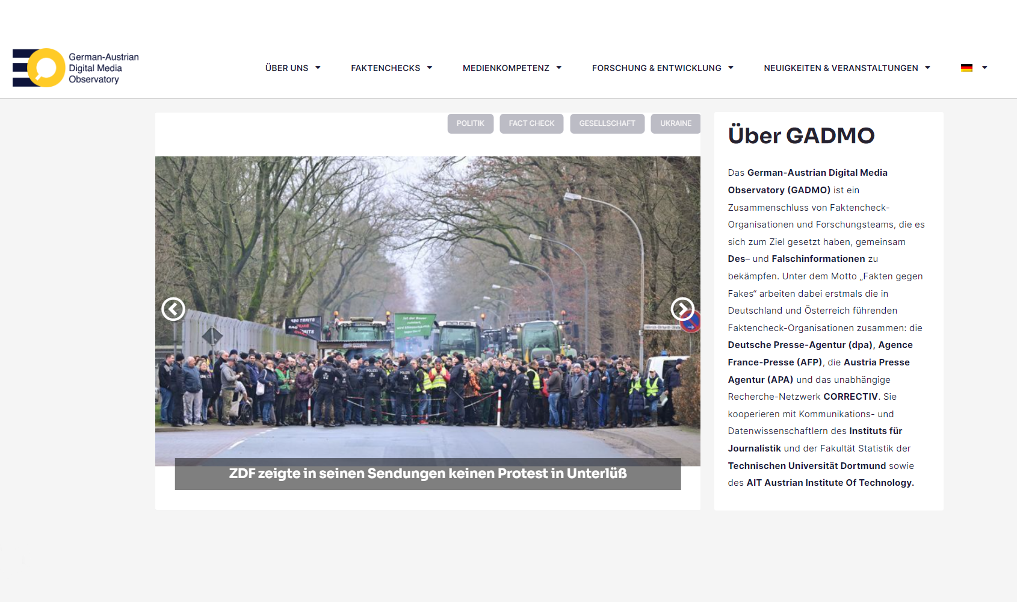Click the German flag language icon

pos(966,68)
